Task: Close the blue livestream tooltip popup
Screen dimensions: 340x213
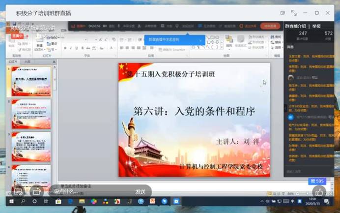Action: pos(200,40)
